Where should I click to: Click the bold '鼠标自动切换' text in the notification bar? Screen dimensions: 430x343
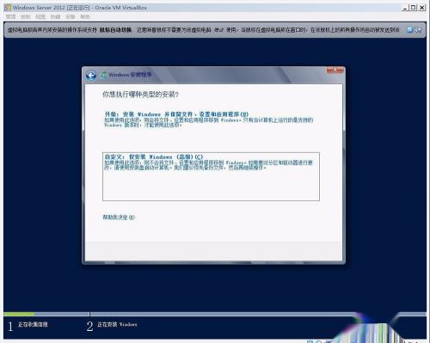click(115, 30)
